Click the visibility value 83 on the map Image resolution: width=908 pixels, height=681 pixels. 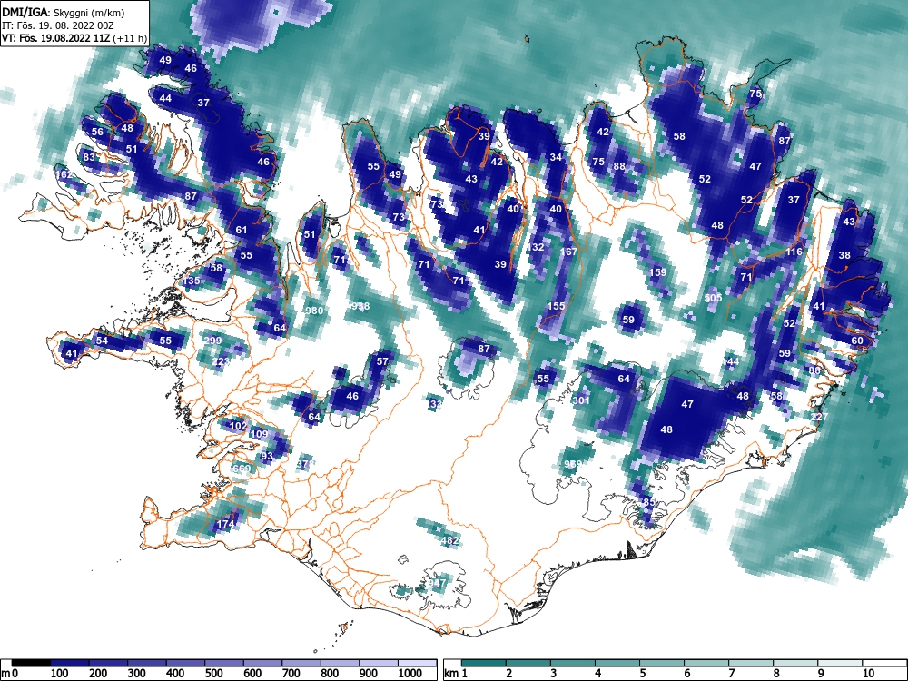pyautogui.click(x=89, y=157)
